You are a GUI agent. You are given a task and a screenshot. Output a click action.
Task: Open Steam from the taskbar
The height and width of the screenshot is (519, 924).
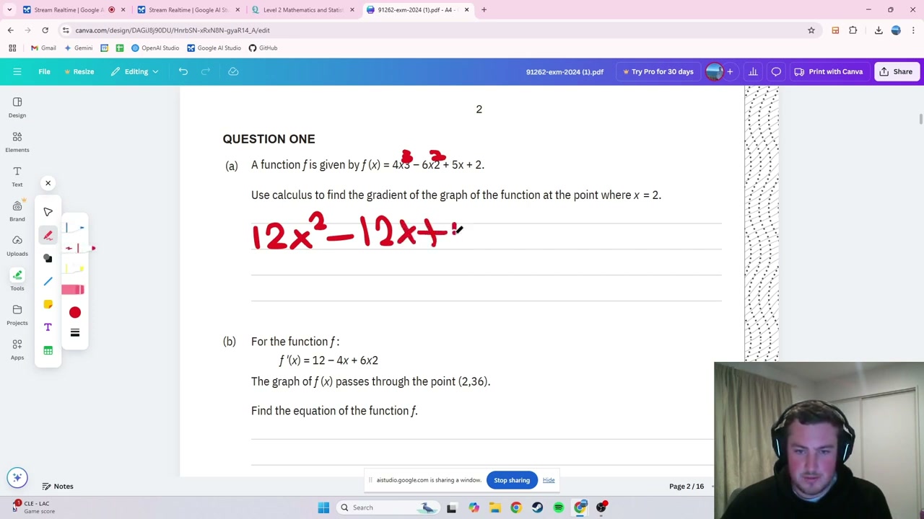coord(537,507)
